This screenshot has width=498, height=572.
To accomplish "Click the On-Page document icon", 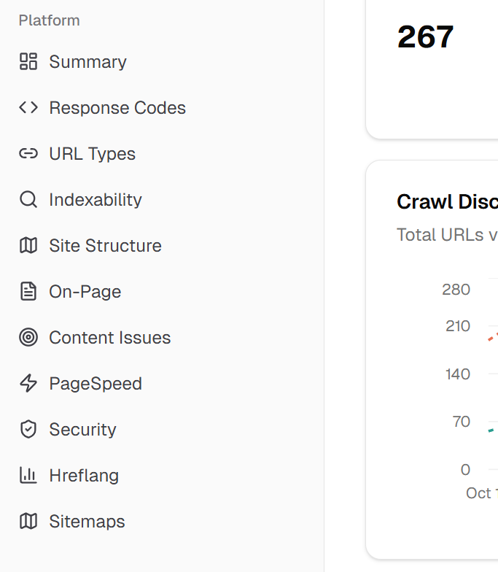I will click(x=28, y=292).
